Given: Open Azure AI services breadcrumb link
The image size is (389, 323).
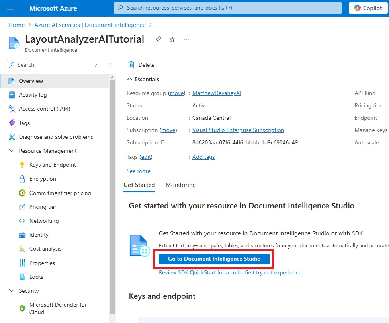Looking at the screenshot, I should (90, 25).
